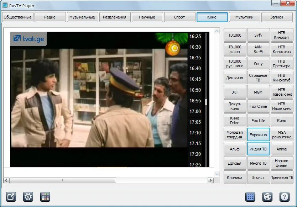The image size is (297, 207).
Task: Play the ВКТ channel
Action: pyautogui.click(x=235, y=92)
